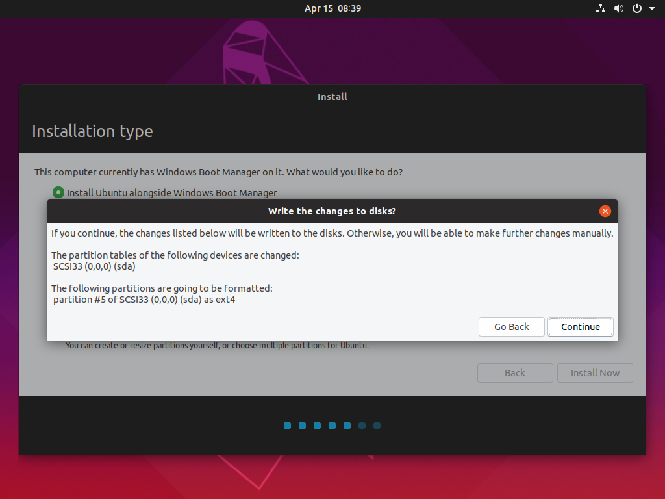This screenshot has height=499, width=665.
Task: Click 'partition #5 of SCSI33 (0,0,0) (sda) as ext4'
Action: click(144, 300)
